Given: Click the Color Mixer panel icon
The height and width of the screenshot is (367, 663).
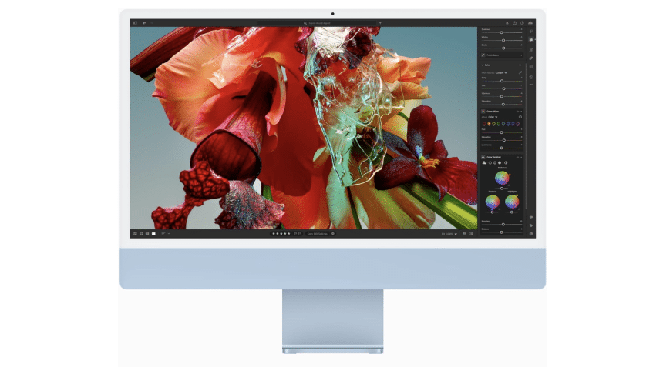Looking at the screenshot, I should 483,112.
